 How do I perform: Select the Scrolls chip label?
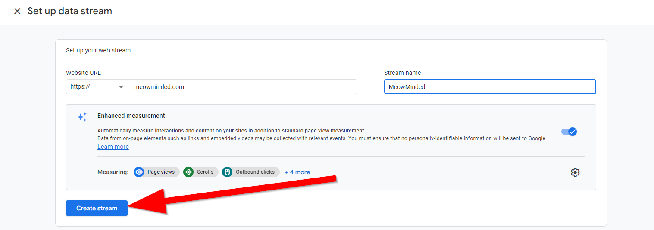205,172
